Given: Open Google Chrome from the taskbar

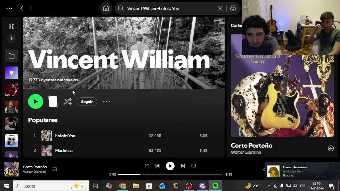Looking at the screenshot, I should pyautogui.click(x=123, y=186).
